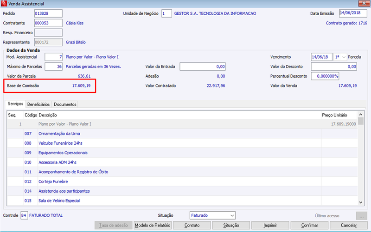Select the Assessoria ADM 24hs row
This screenshot has width=371, height=232.
pos(182,163)
